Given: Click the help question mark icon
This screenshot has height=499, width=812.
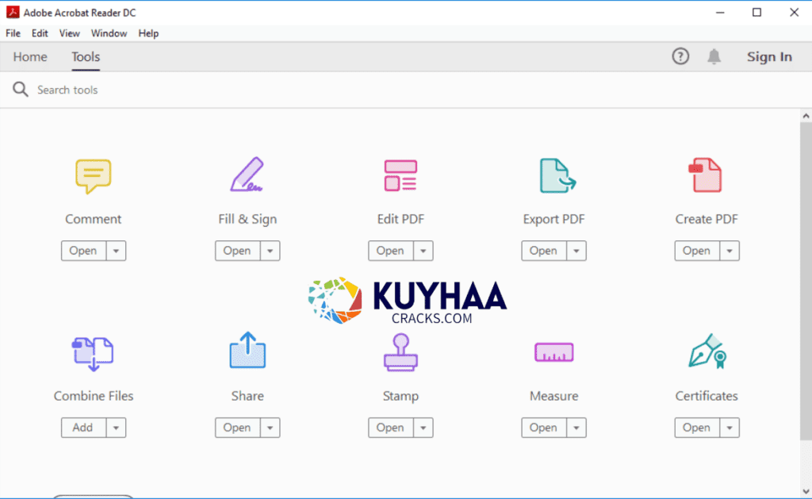Looking at the screenshot, I should (x=680, y=56).
